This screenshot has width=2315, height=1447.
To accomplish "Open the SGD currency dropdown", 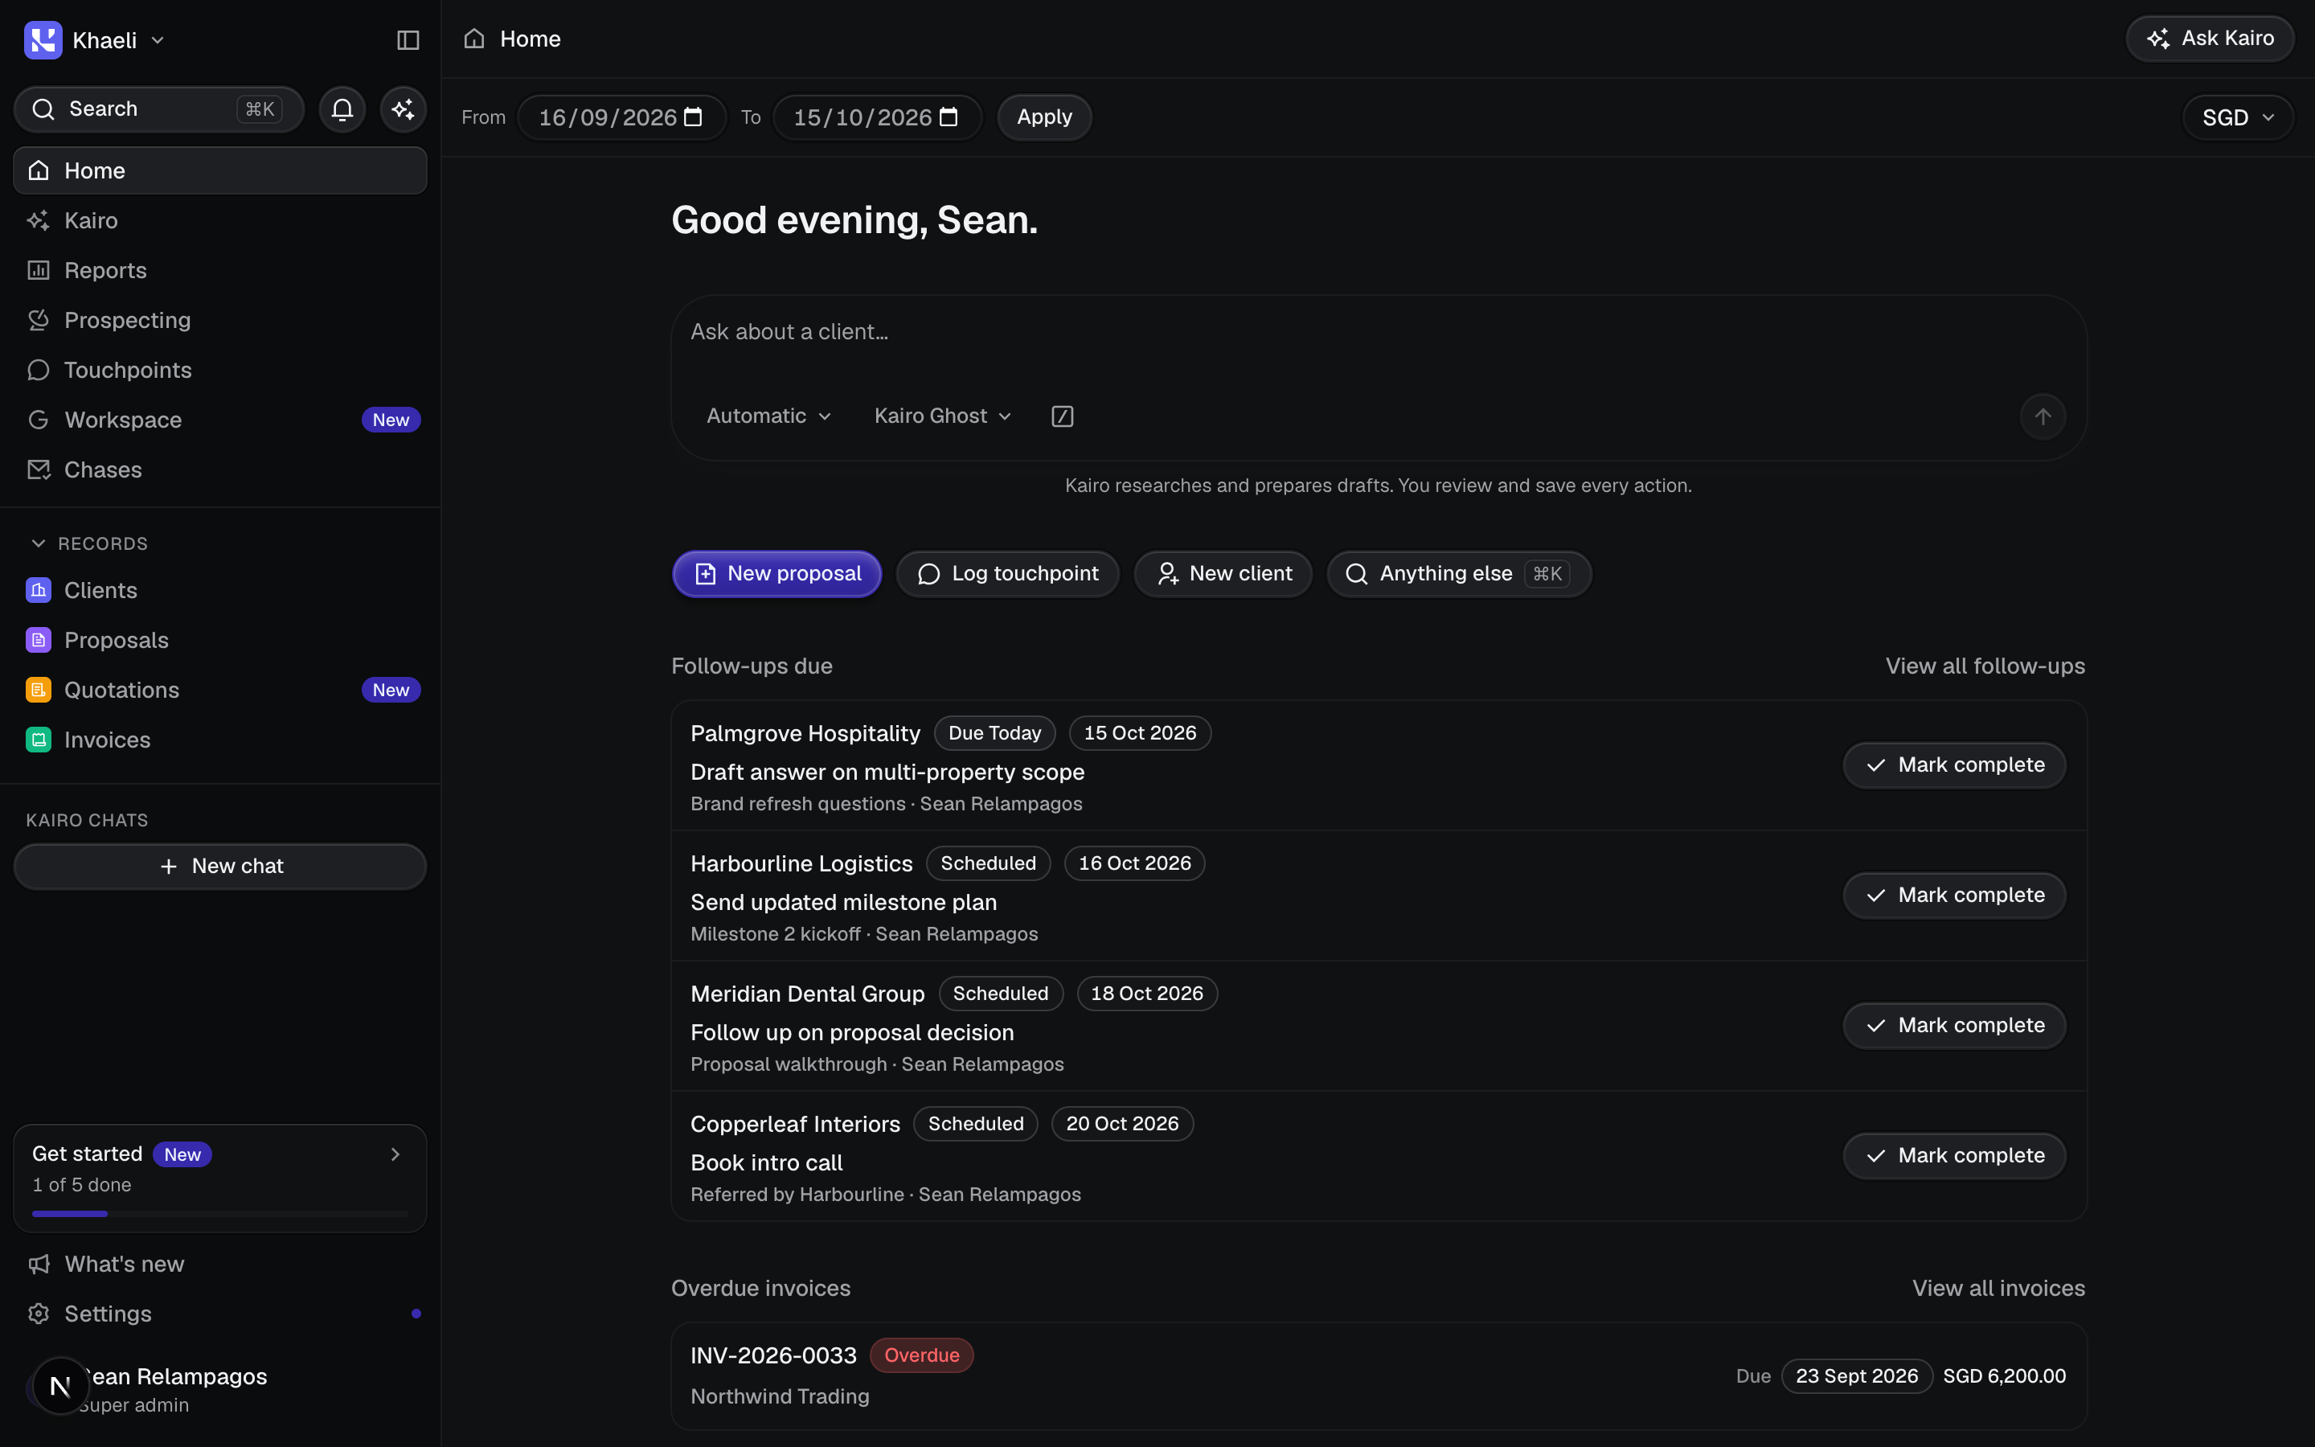I will (2238, 117).
